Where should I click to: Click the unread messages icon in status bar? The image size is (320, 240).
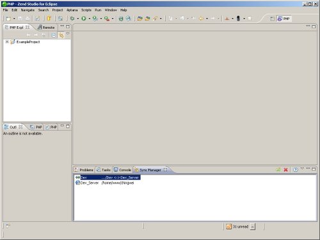228,227
